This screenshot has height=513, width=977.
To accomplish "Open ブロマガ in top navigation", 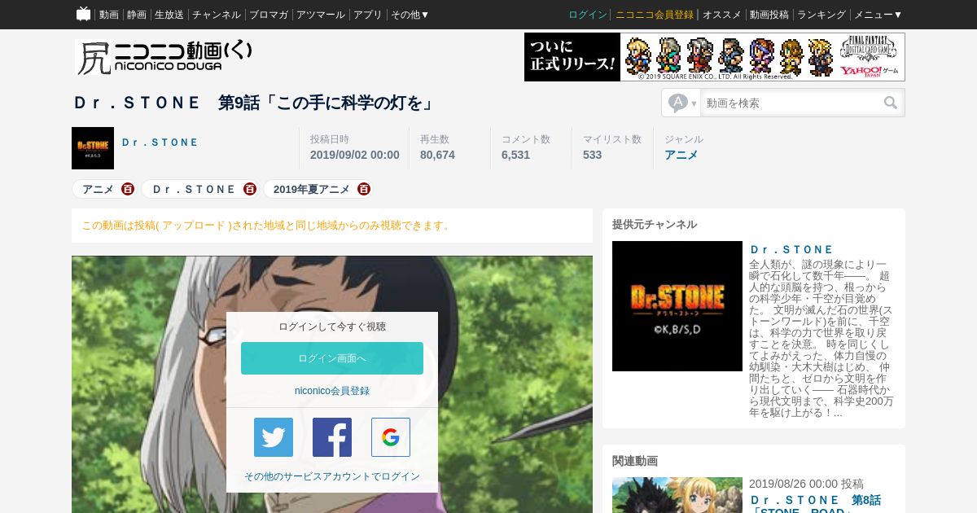I will tap(269, 15).
